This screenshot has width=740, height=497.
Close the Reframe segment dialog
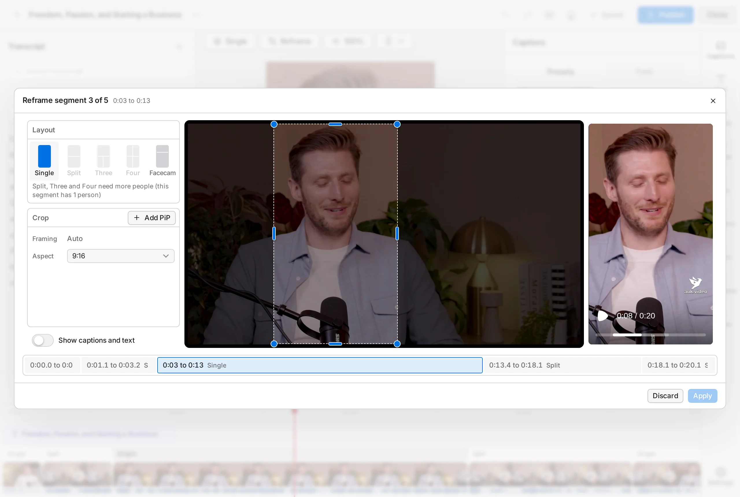713,101
